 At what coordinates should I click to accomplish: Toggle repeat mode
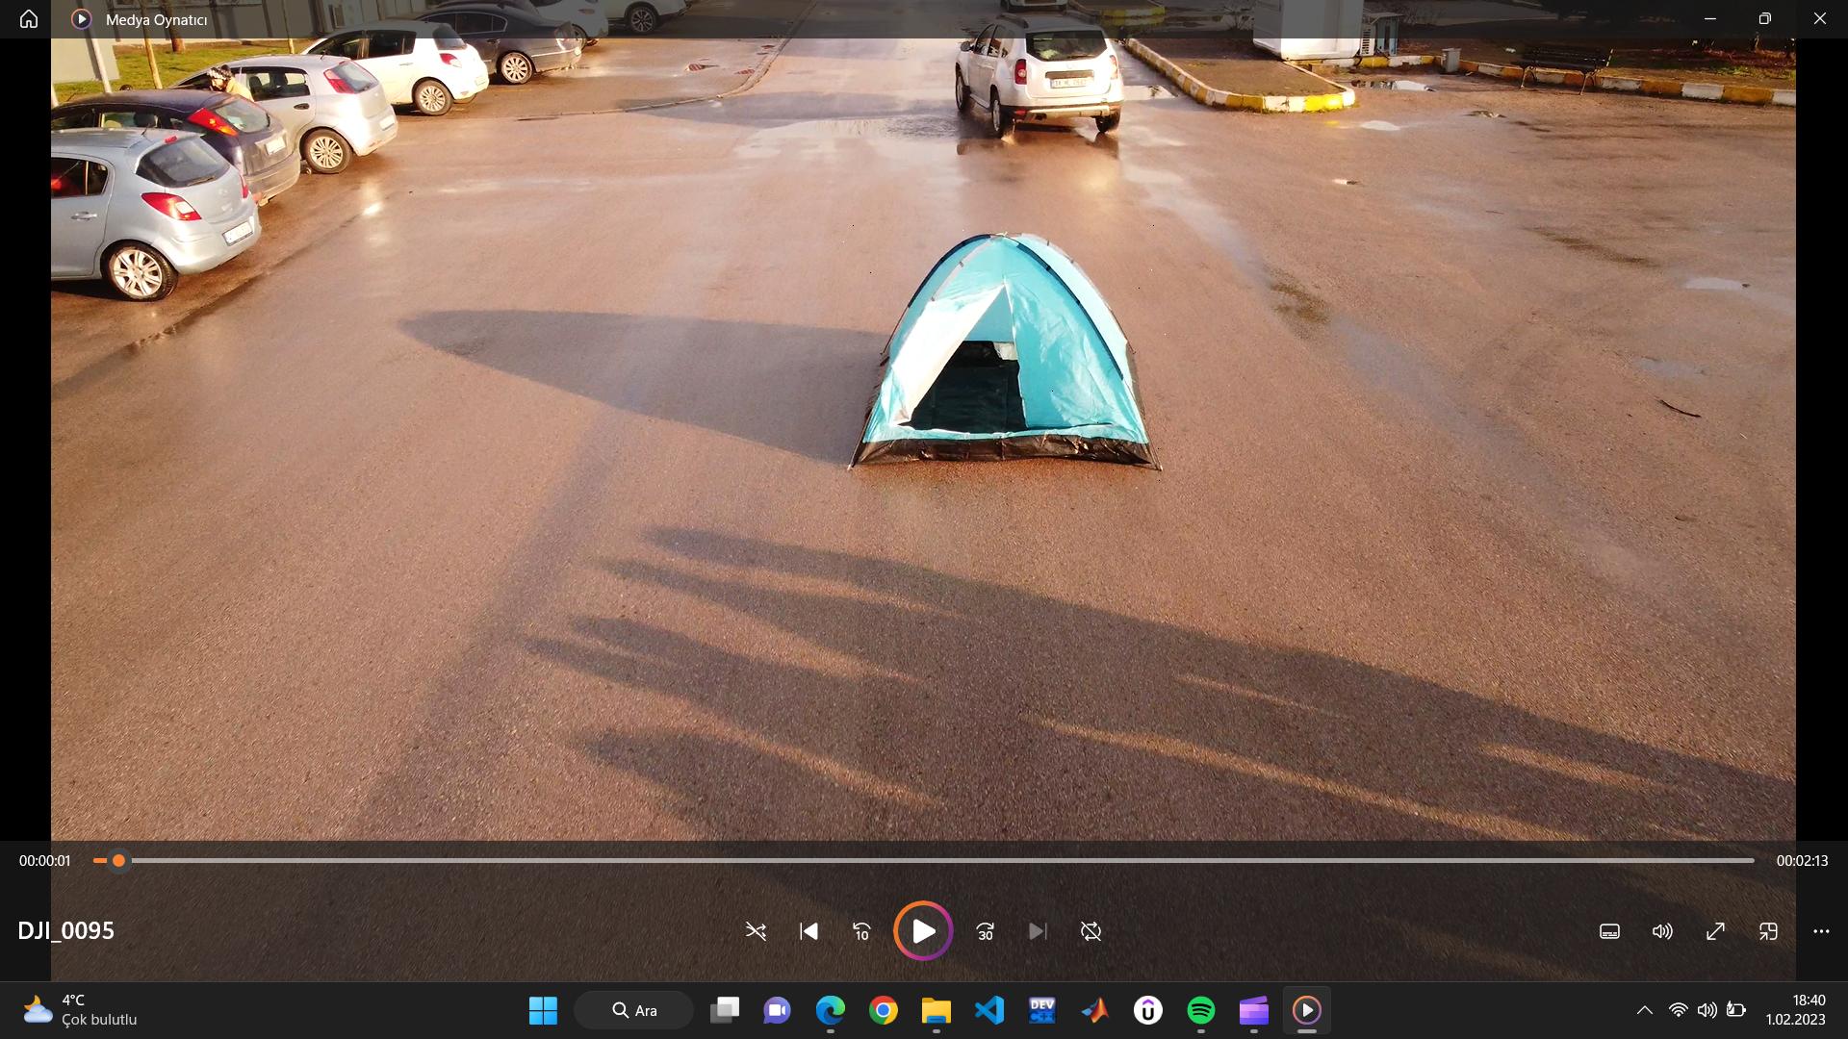click(x=1091, y=931)
